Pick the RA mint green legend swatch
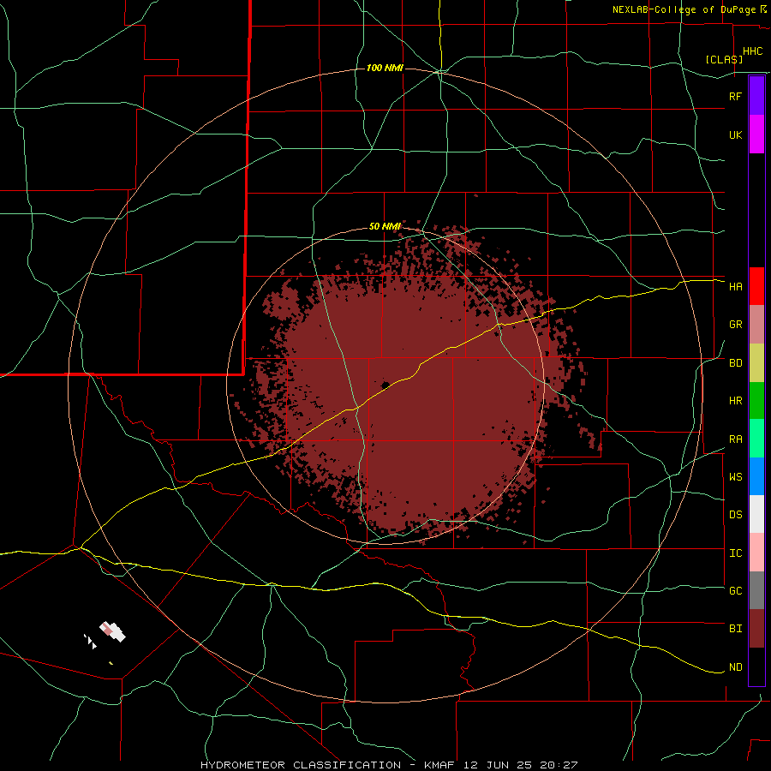The image size is (771, 771). [756, 439]
